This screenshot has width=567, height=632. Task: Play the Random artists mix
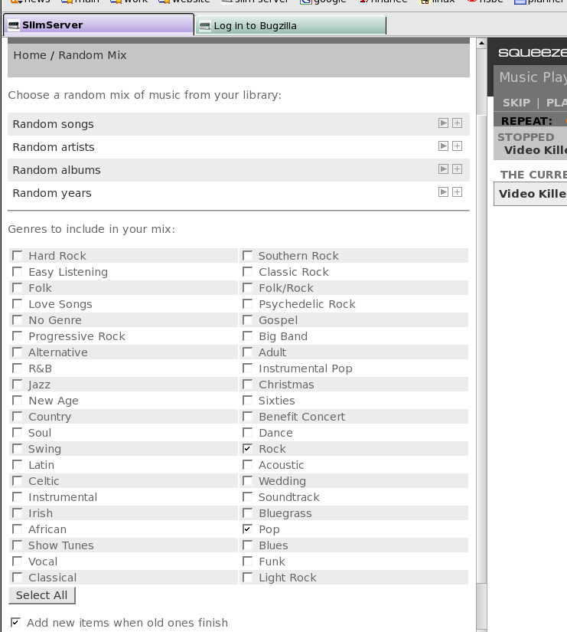click(x=443, y=146)
